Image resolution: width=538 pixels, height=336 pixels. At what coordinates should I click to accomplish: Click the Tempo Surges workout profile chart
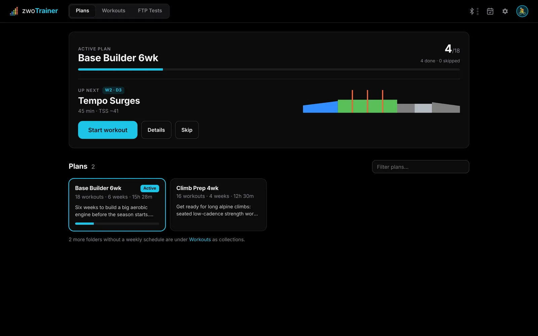(381, 101)
